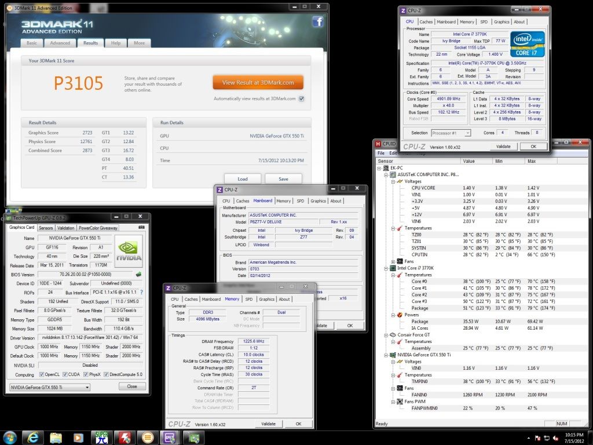
Task: Click the Load button in 3DMark 11
Action: 243,179
